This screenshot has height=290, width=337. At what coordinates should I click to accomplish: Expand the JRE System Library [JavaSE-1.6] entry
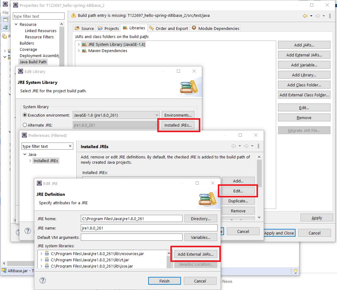click(79, 45)
